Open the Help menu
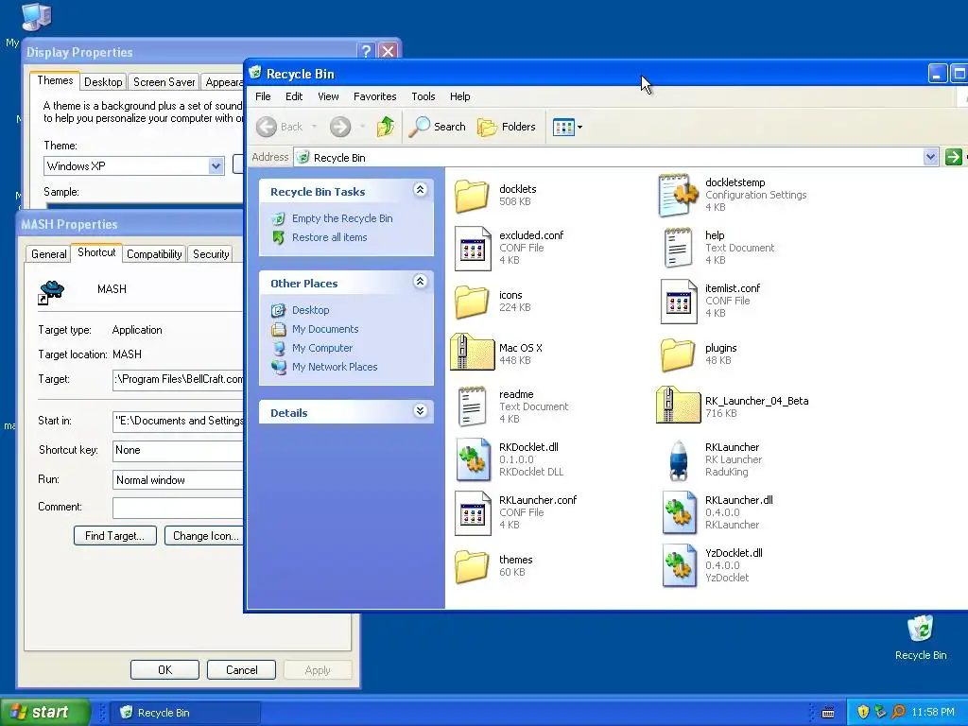 (459, 96)
